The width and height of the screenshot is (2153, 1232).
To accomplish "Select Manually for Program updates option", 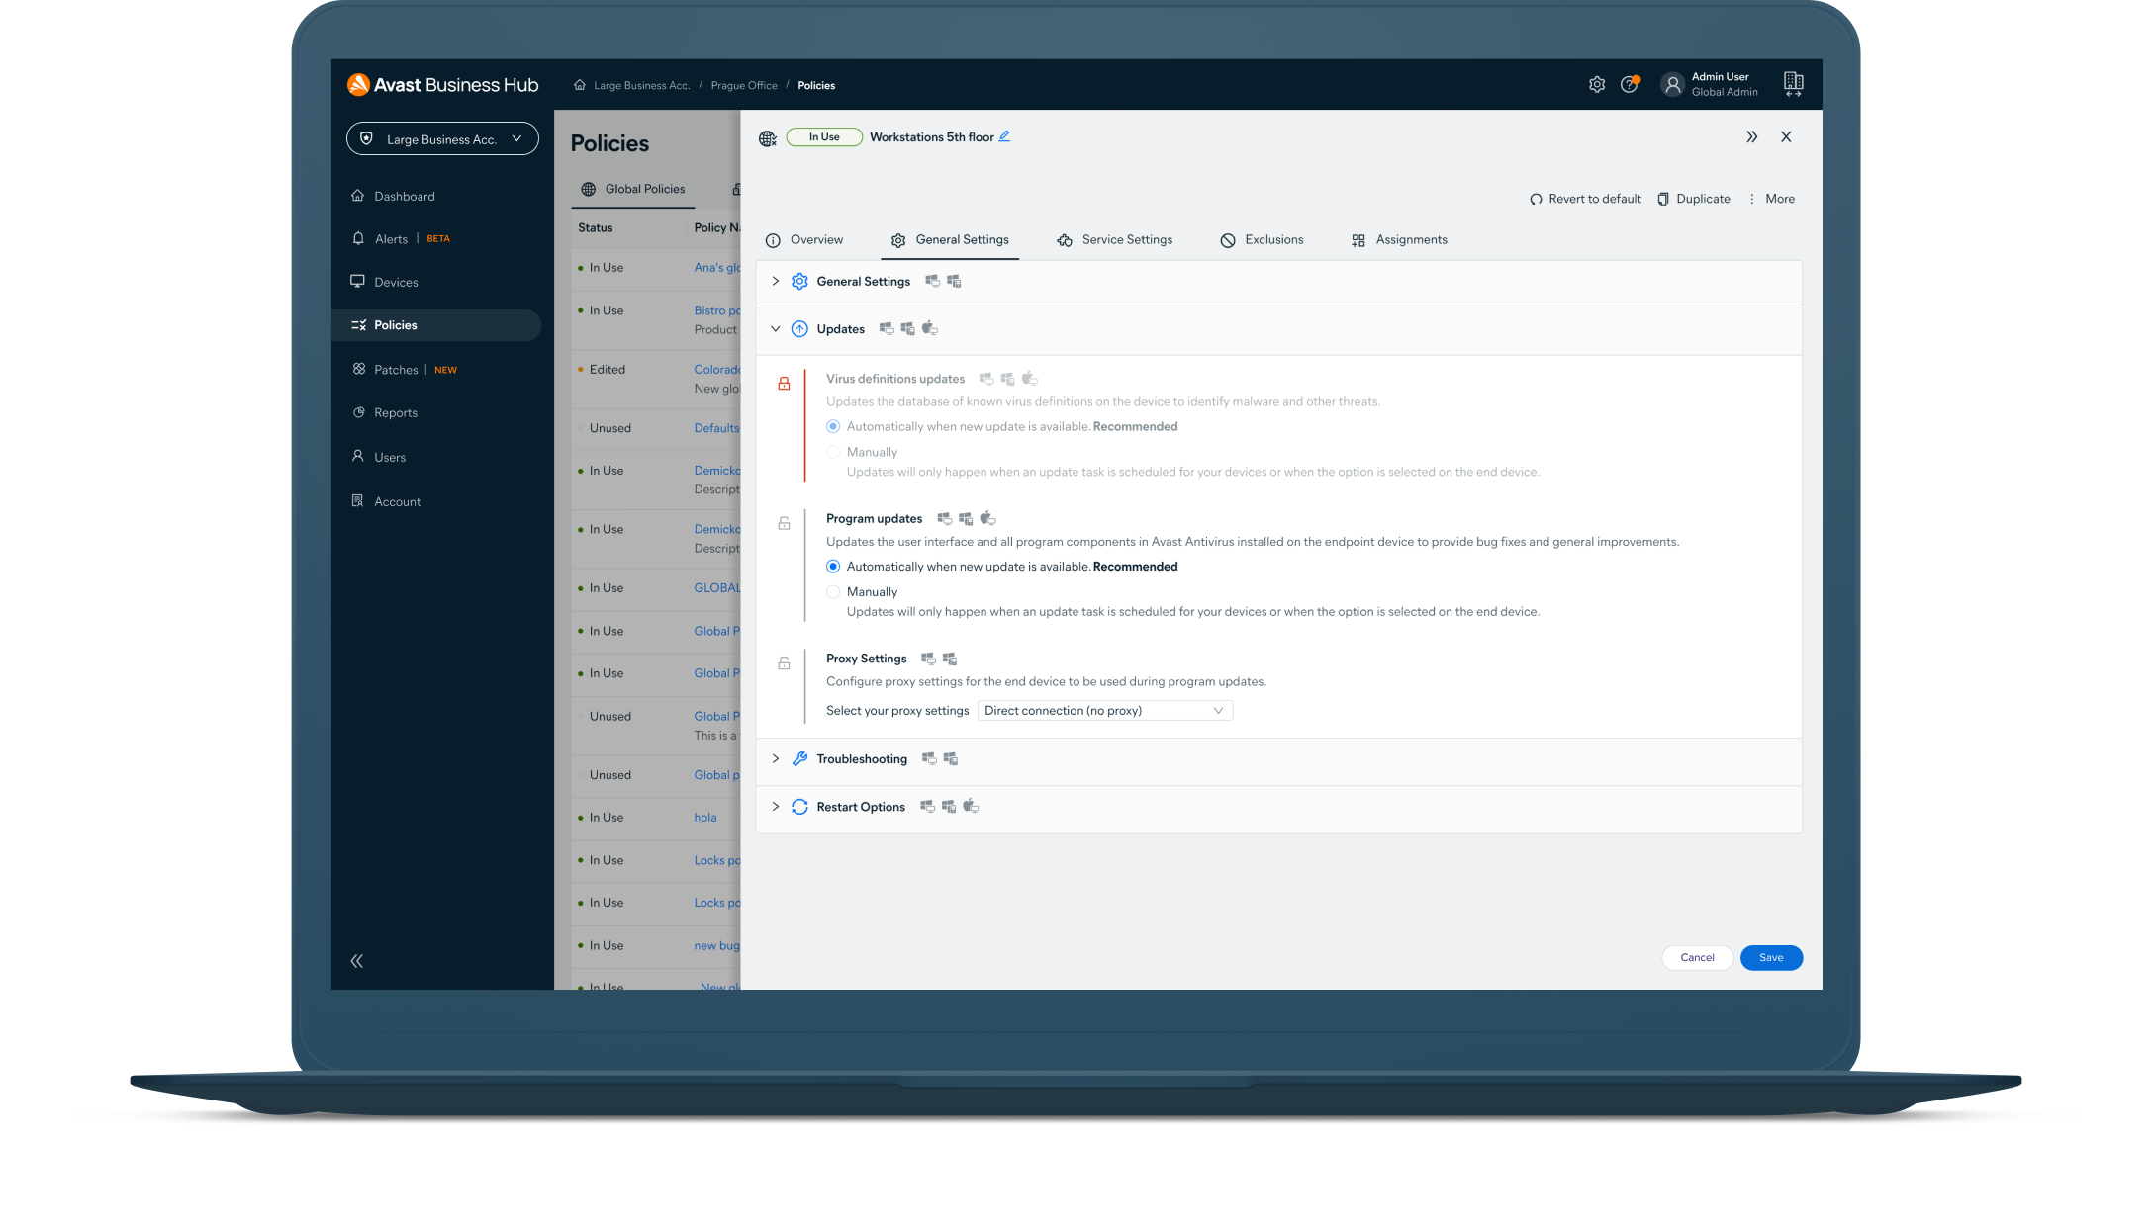I will pyautogui.click(x=834, y=591).
